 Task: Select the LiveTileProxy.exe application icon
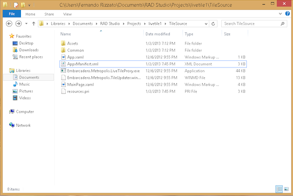coord(64,70)
